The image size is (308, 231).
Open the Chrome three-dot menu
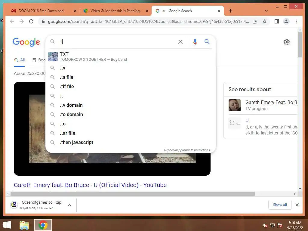[296, 21]
